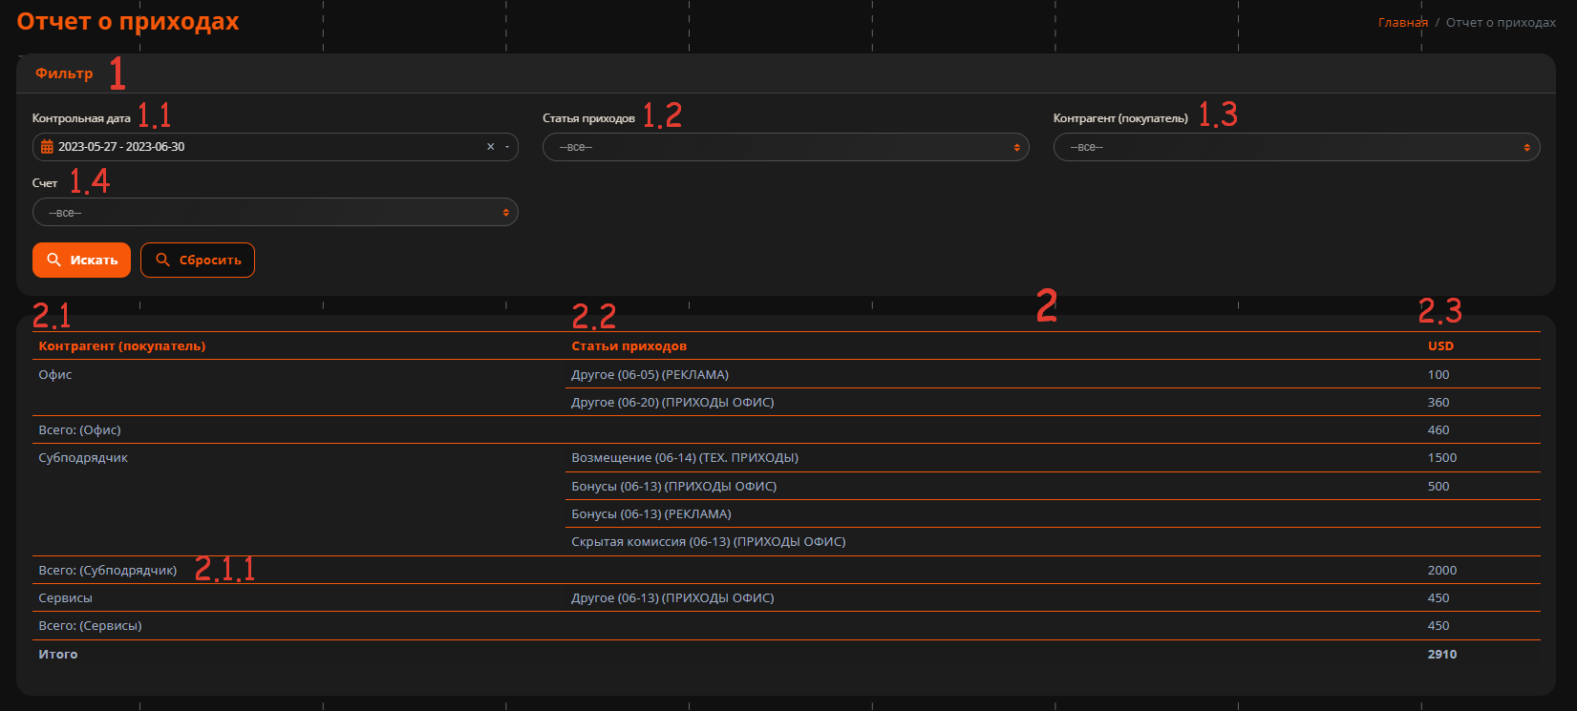Click the Отчет о приходах breadcrumb item
The height and width of the screenshot is (711, 1577).
[1501, 22]
